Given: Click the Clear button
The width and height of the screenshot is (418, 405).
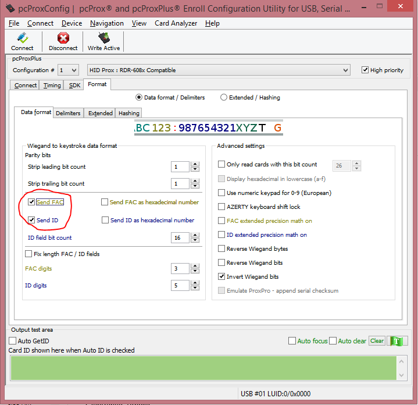Looking at the screenshot, I should coord(377,341).
